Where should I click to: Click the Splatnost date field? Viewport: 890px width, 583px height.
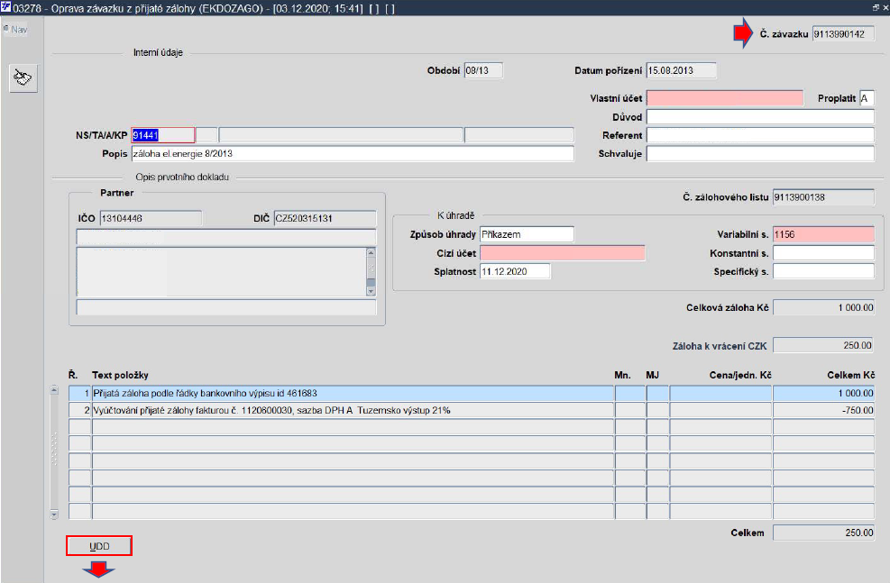coord(515,271)
